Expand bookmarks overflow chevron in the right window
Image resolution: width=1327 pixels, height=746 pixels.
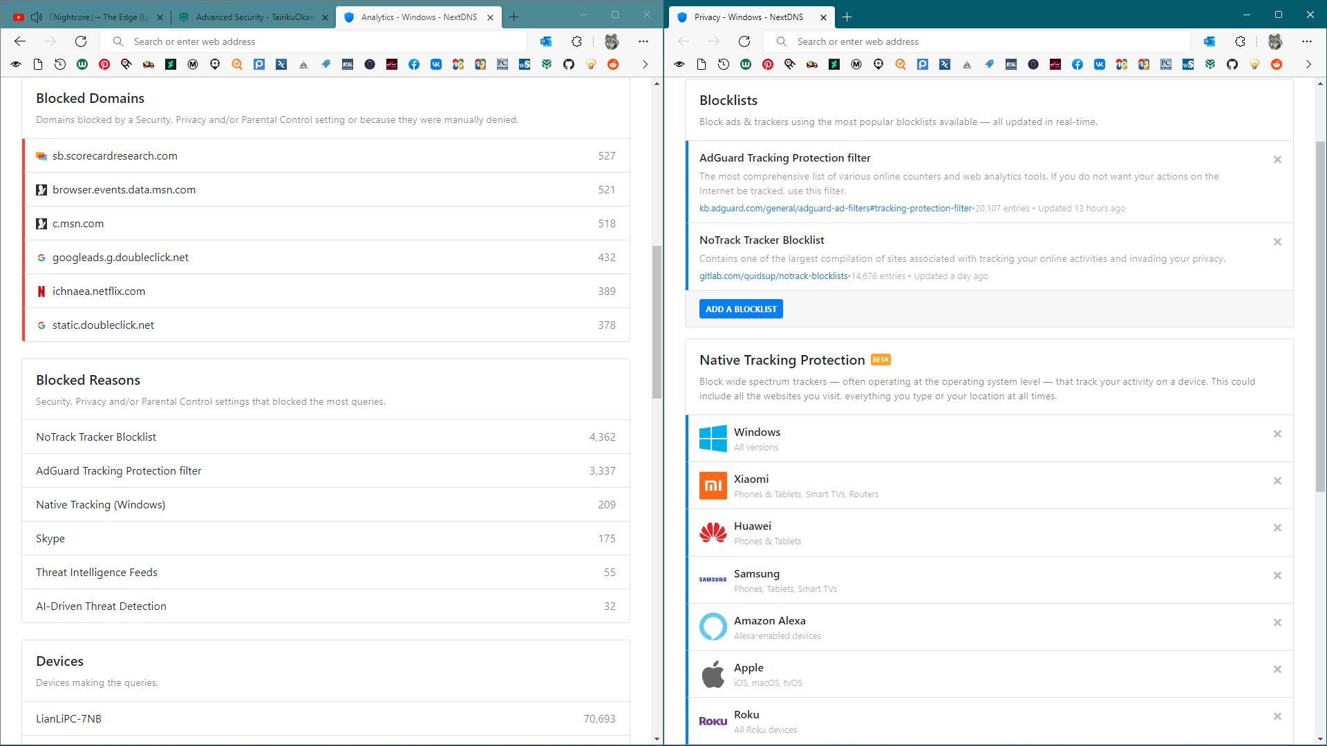[x=1308, y=64]
